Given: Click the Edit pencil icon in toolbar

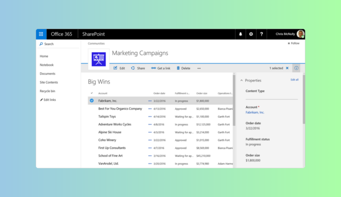Looking at the screenshot, I should point(115,68).
